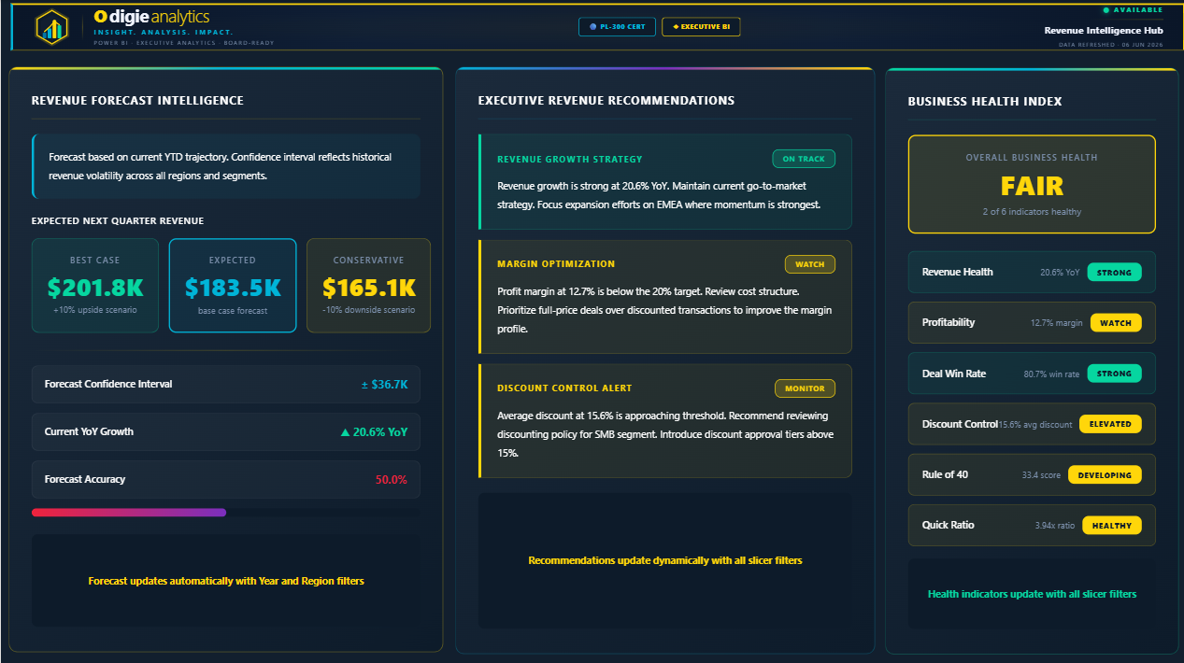Click the STRONG badge for Deal Win Rate
The height and width of the screenshot is (663, 1184).
(x=1114, y=374)
